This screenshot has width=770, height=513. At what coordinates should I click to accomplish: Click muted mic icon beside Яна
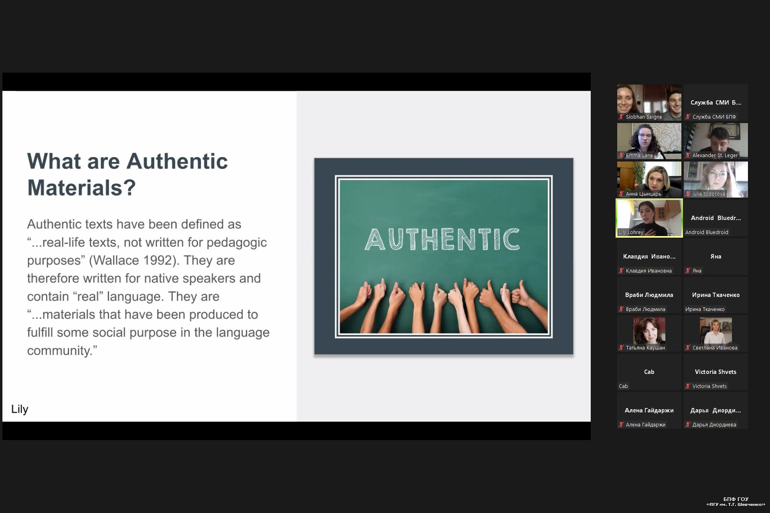pos(688,271)
